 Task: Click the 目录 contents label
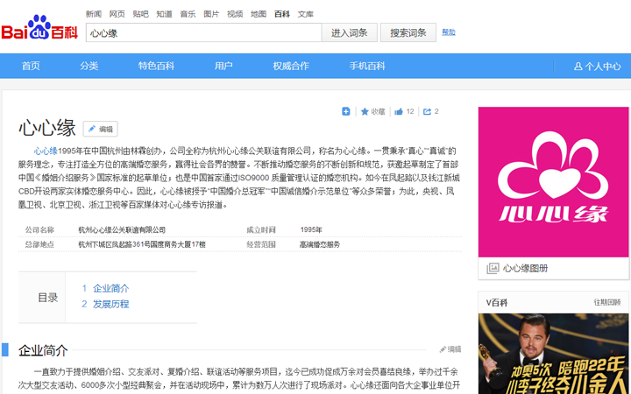48,298
